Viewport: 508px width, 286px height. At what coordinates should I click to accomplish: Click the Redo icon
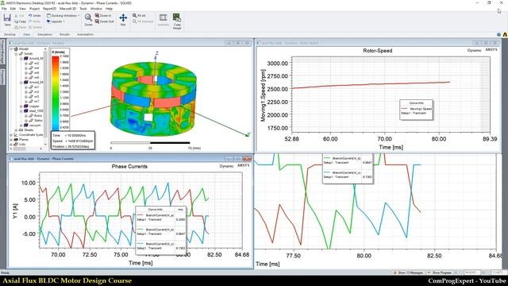point(30,21)
